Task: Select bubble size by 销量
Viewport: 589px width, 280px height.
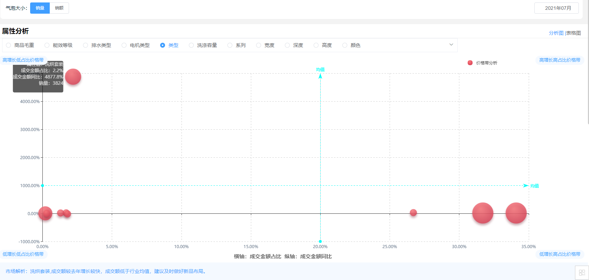Action: pos(40,8)
